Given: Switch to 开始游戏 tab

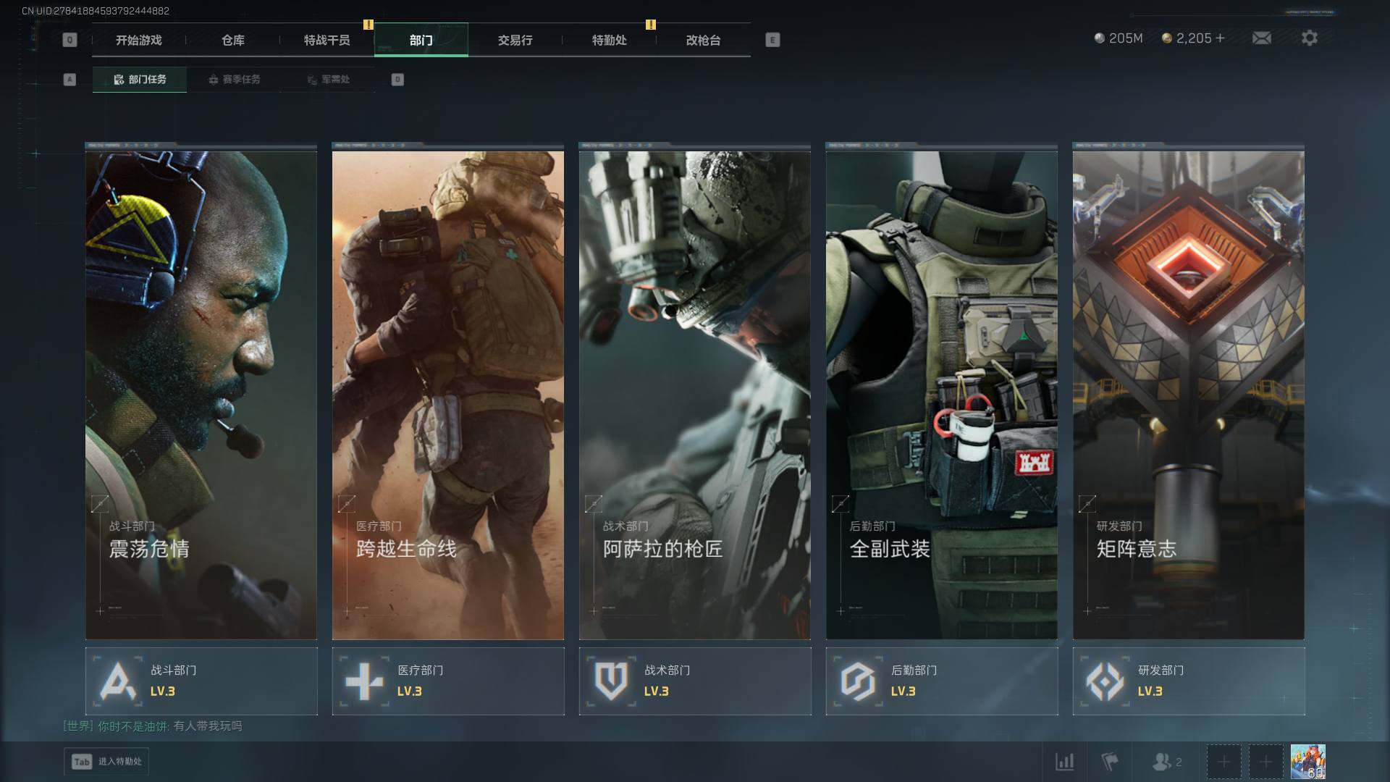Looking at the screenshot, I should coord(139,41).
